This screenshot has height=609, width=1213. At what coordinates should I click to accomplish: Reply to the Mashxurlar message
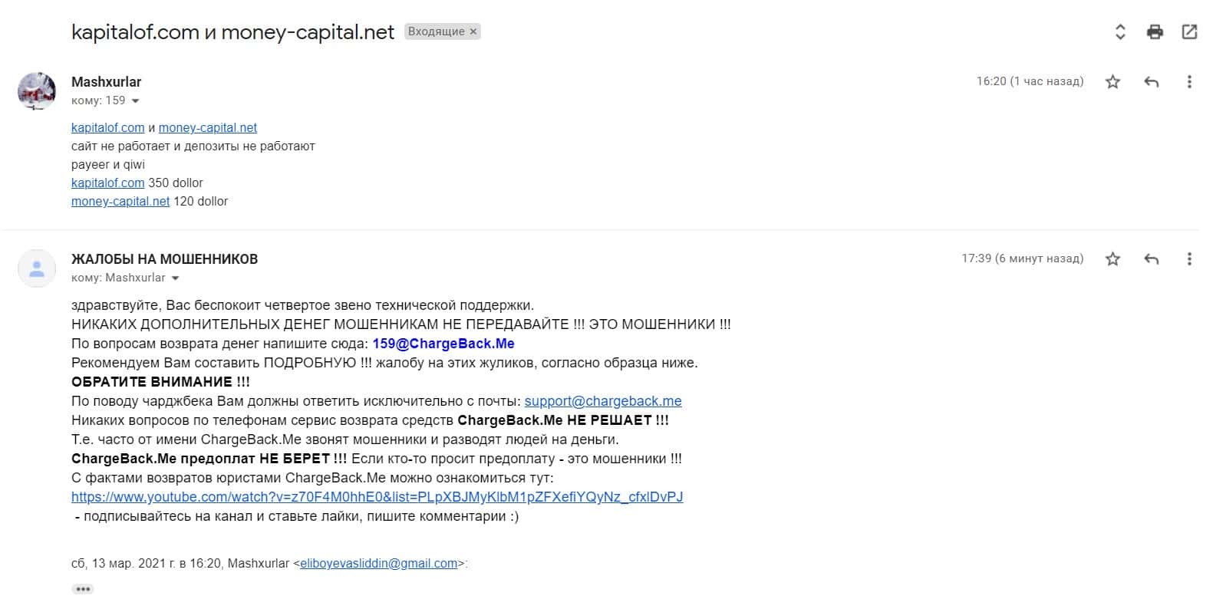click(x=1151, y=81)
